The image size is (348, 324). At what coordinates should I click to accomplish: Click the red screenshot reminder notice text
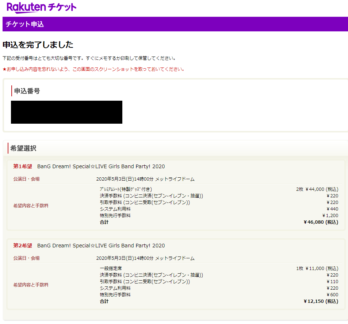(x=93, y=69)
